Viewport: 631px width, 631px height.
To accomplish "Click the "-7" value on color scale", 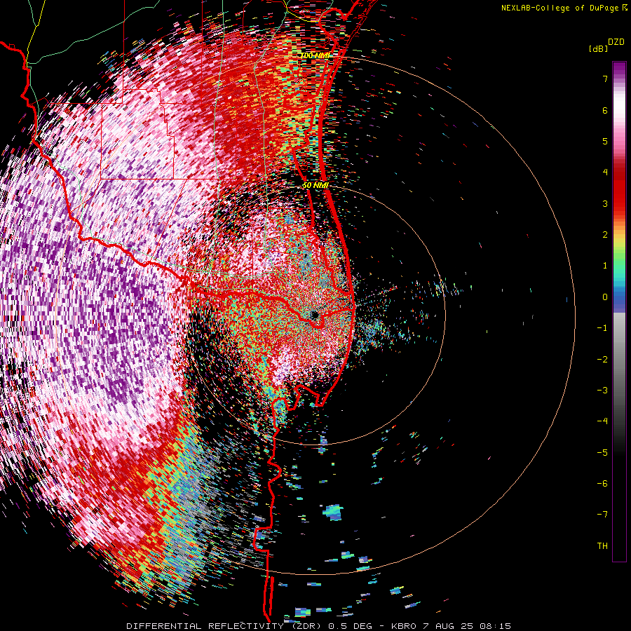I will [x=602, y=515].
